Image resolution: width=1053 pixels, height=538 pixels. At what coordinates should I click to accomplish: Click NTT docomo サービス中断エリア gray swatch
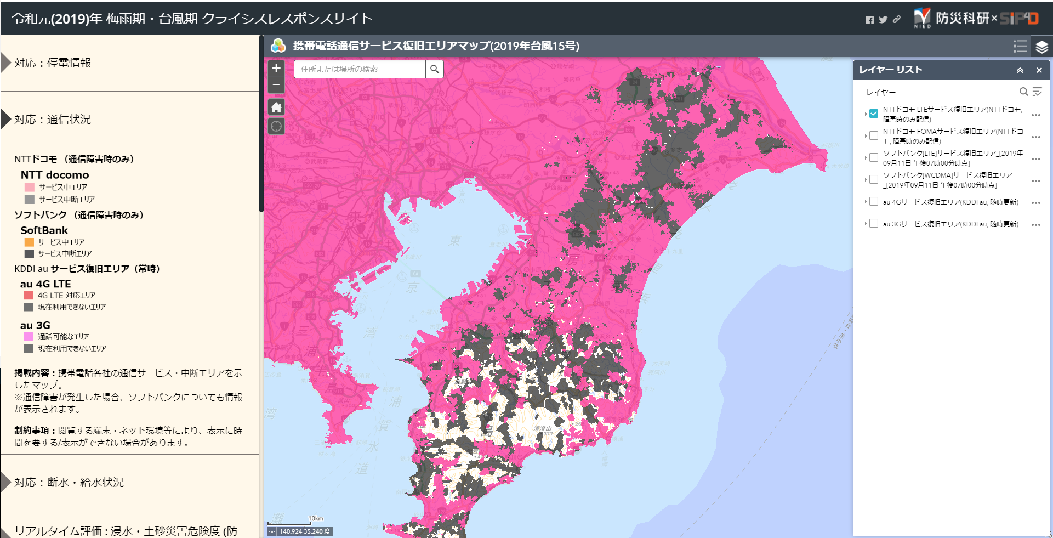pos(30,200)
